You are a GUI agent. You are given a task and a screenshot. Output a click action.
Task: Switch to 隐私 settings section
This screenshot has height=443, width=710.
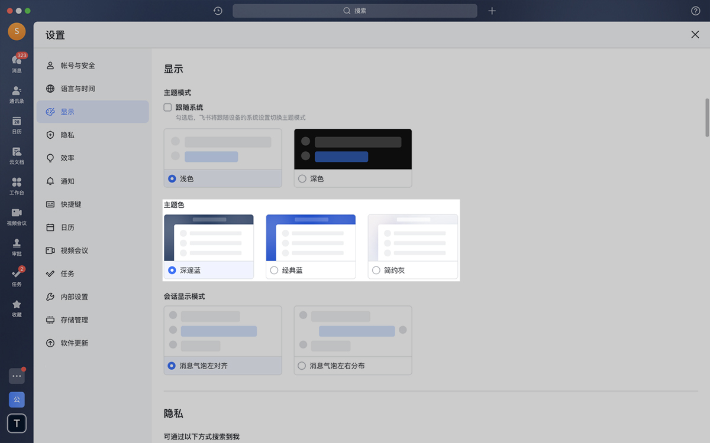(67, 135)
